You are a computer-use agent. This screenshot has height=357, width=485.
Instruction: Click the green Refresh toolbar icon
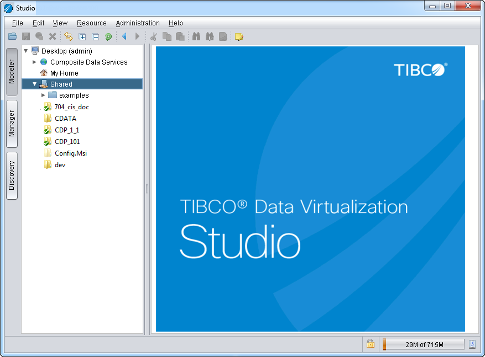point(108,36)
